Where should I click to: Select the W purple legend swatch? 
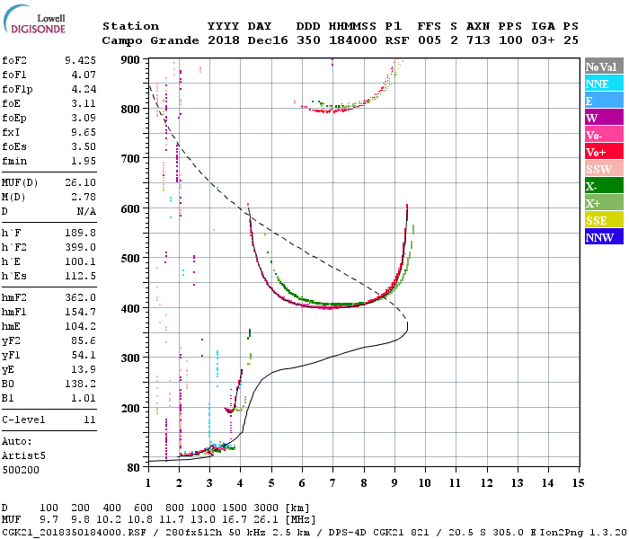tap(604, 118)
